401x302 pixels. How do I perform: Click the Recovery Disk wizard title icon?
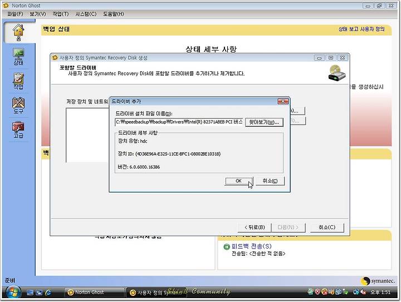pos(55,58)
